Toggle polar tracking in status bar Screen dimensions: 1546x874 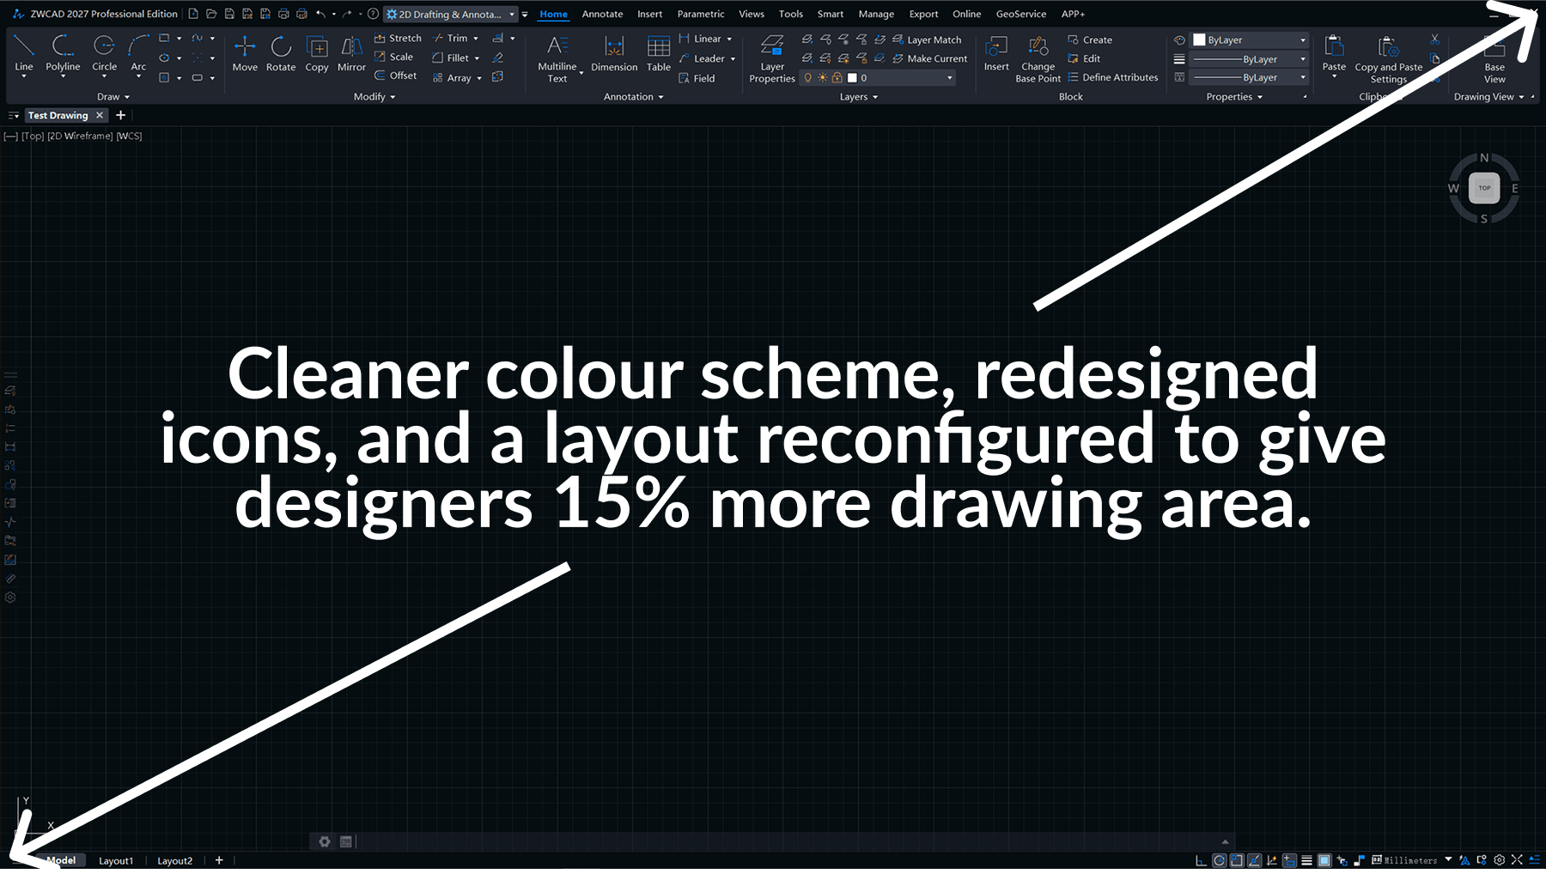[1219, 860]
